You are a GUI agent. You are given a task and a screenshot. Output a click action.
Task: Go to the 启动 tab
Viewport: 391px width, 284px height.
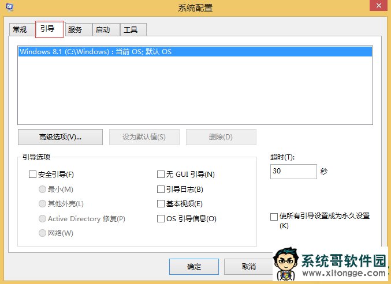pos(106,29)
